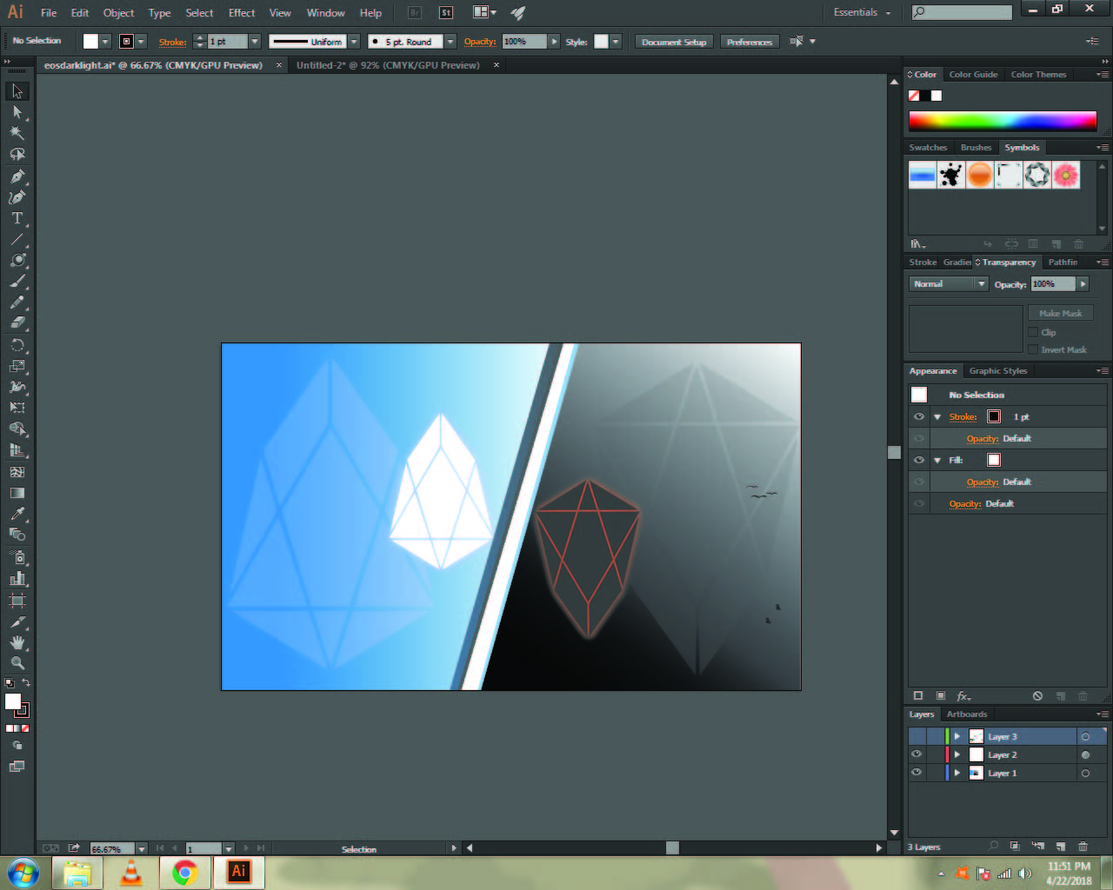Viewport: 1113px width, 890px height.
Task: Open the Object menu
Action: 118,13
